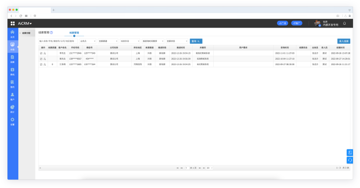Viewport: 360px width, 188px height.
Task: Select the 线索分配 item in the side panel
Action: [x=26, y=33]
